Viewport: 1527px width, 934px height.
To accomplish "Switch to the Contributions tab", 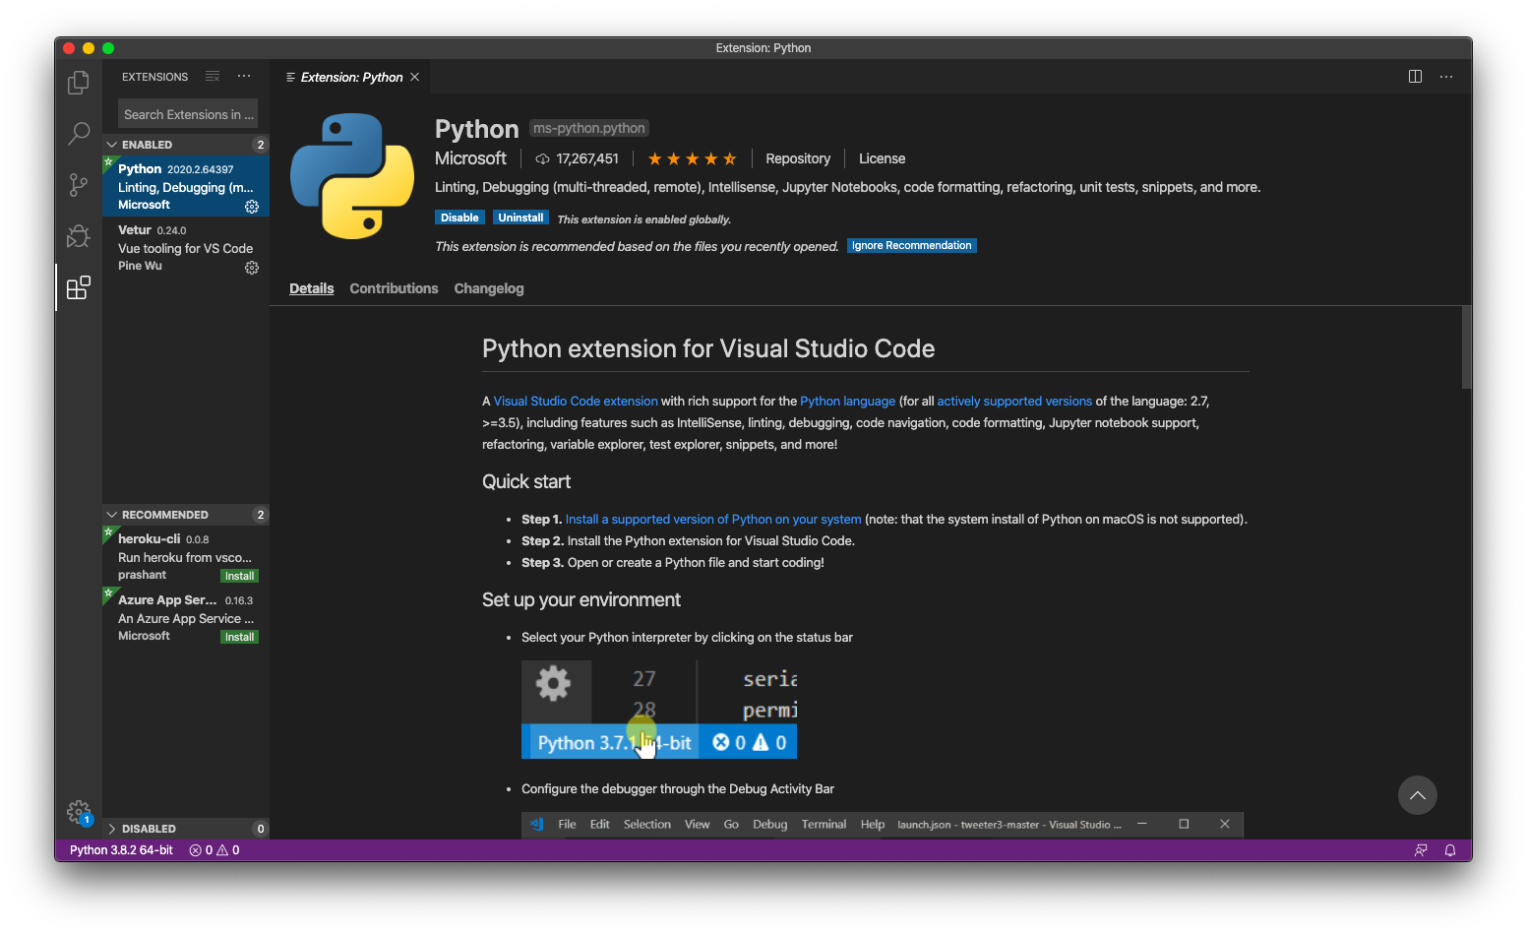I will pos(394,288).
